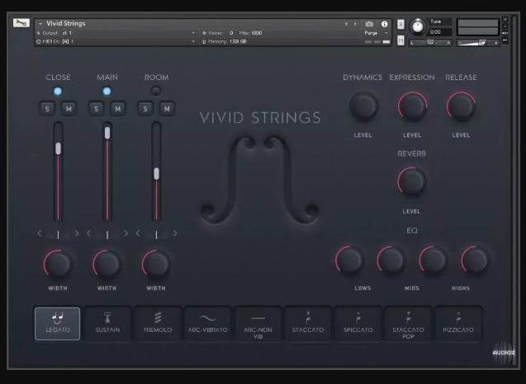Solo the Close mic channel

click(x=47, y=109)
